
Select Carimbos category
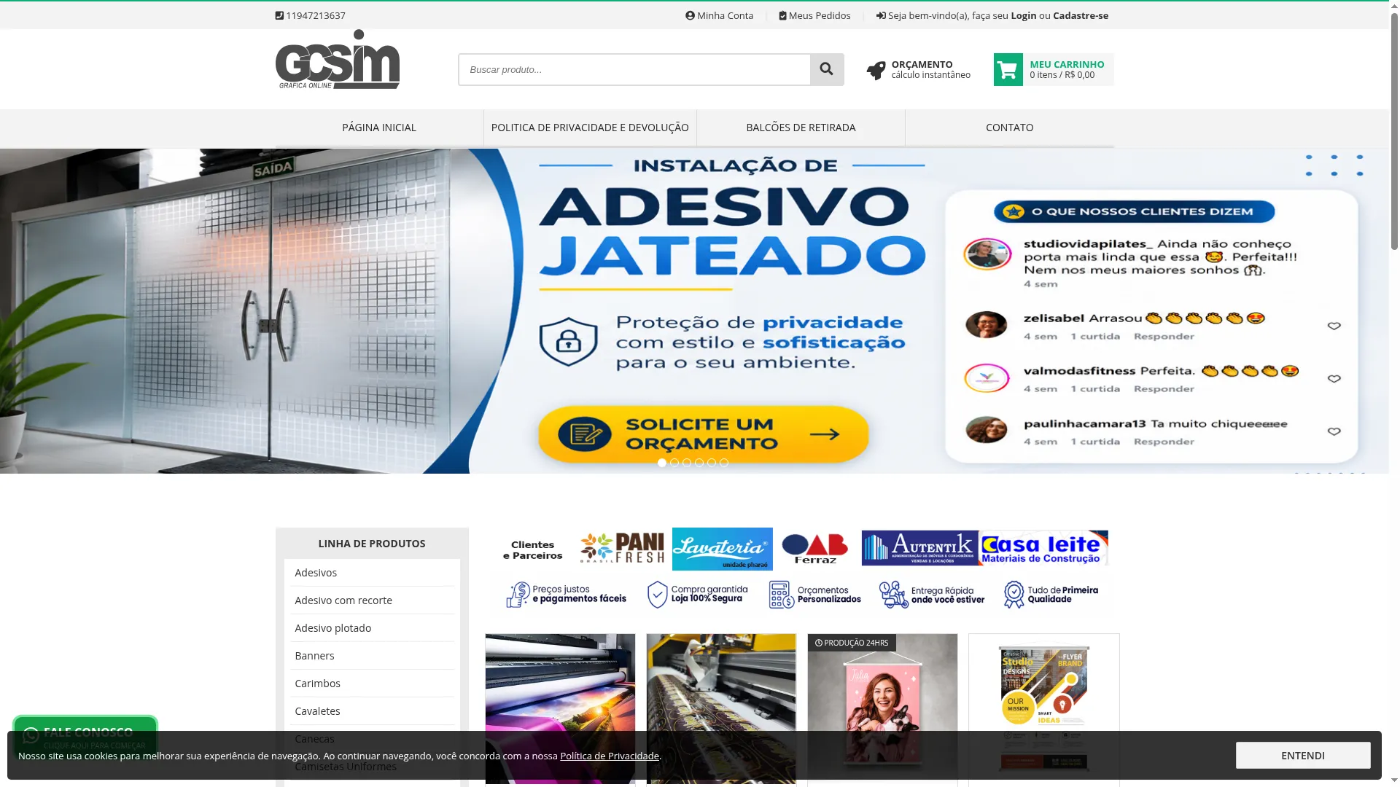[x=372, y=684]
